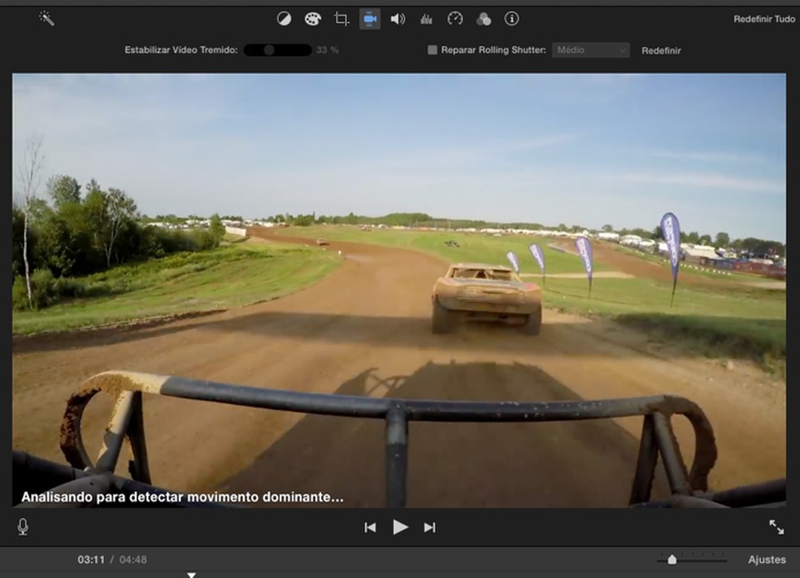This screenshot has height=578, width=800.
Task: Click the video preview viewer
Action: (399, 290)
